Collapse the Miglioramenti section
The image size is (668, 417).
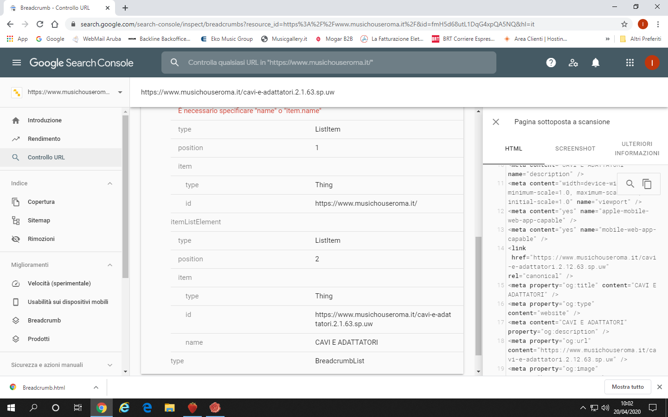(x=110, y=265)
